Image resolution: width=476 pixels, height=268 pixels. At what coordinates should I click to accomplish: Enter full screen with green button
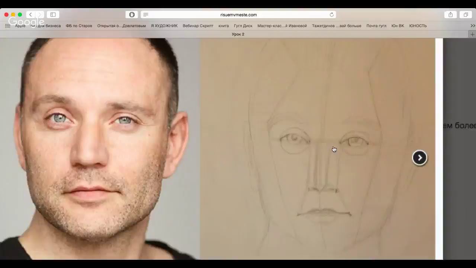click(x=20, y=15)
